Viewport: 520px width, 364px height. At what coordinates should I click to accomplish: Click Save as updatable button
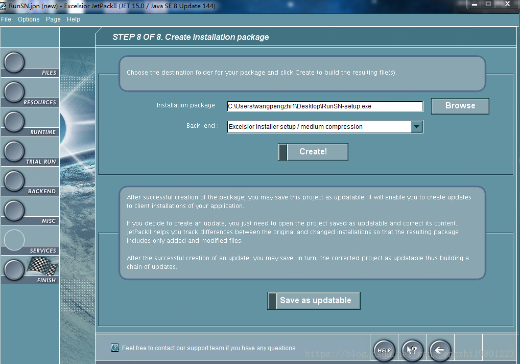tap(314, 301)
